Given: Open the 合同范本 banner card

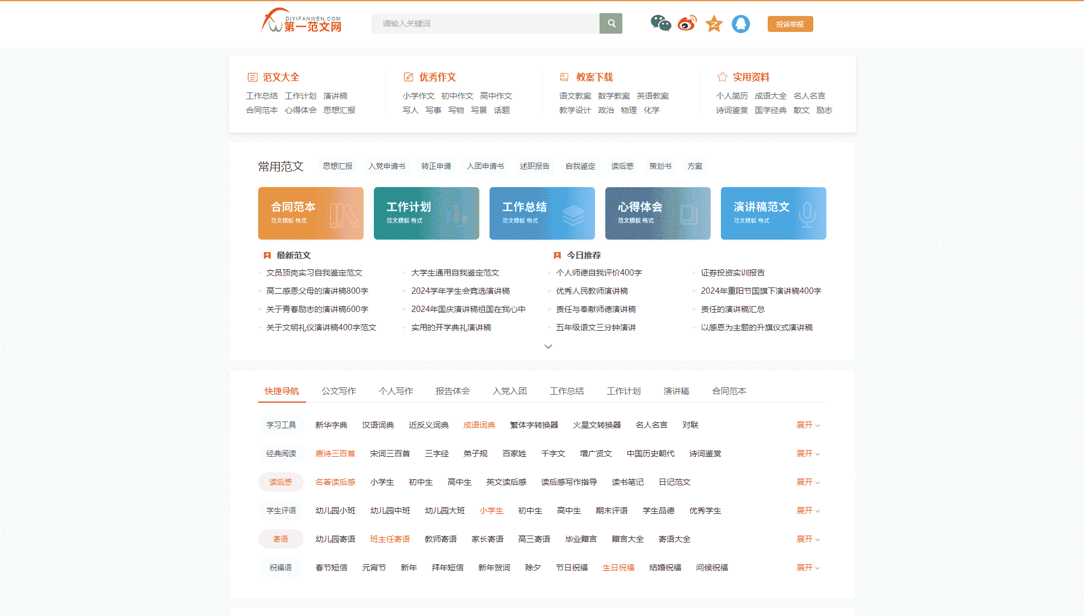Looking at the screenshot, I should point(311,213).
